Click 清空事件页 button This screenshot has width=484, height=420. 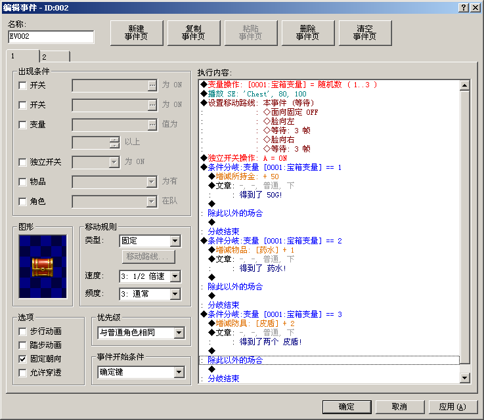(x=365, y=33)
